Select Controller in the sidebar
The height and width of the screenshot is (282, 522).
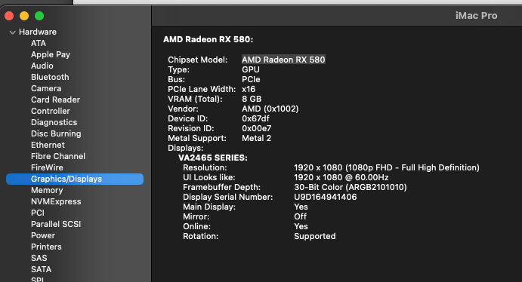pos(51,111)
